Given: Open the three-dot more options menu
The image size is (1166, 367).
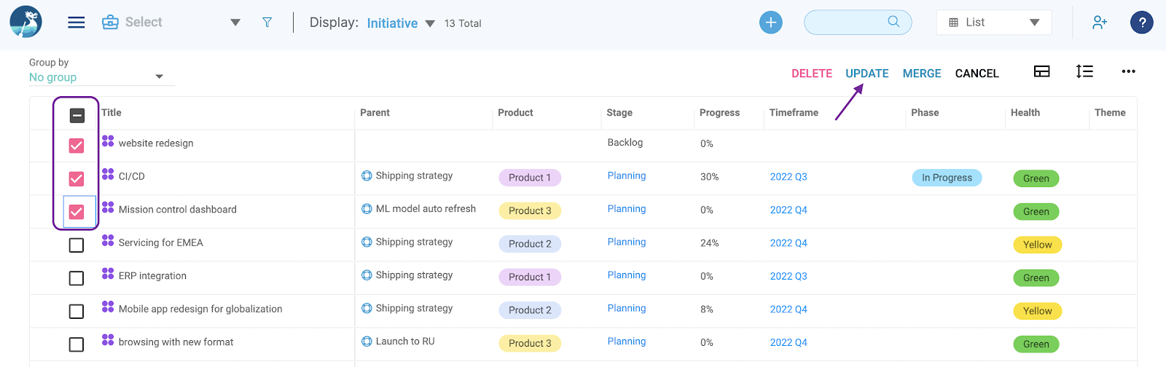Looking at the screenshot, I should coord(1129,71).
